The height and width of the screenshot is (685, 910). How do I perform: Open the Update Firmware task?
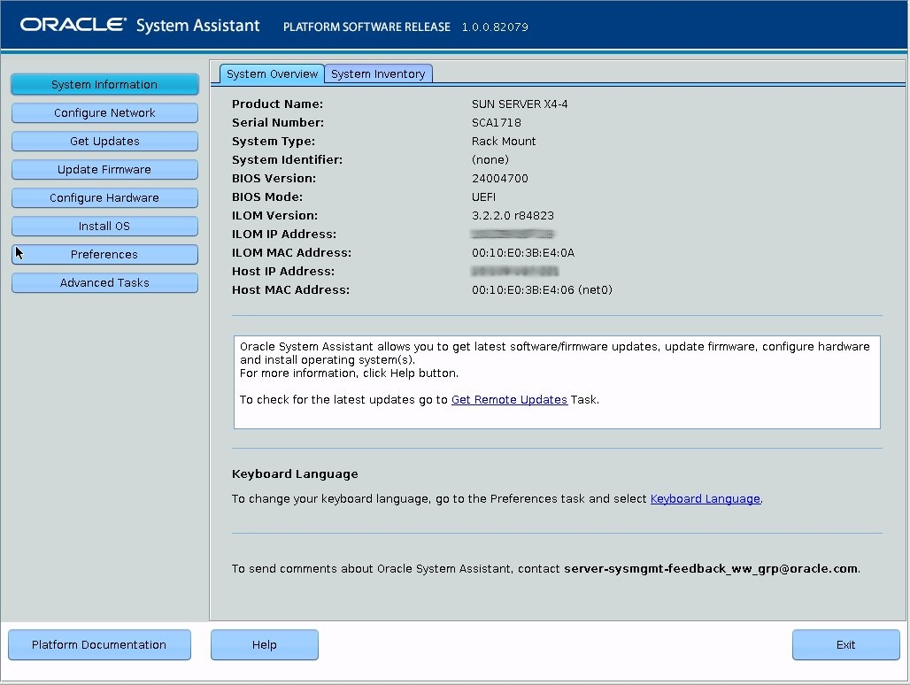104,170
